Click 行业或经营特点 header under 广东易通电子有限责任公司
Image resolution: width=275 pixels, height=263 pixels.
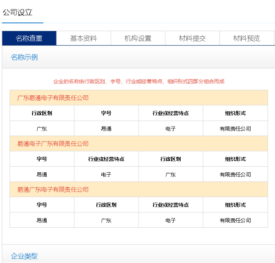click(x=171, y=113)
